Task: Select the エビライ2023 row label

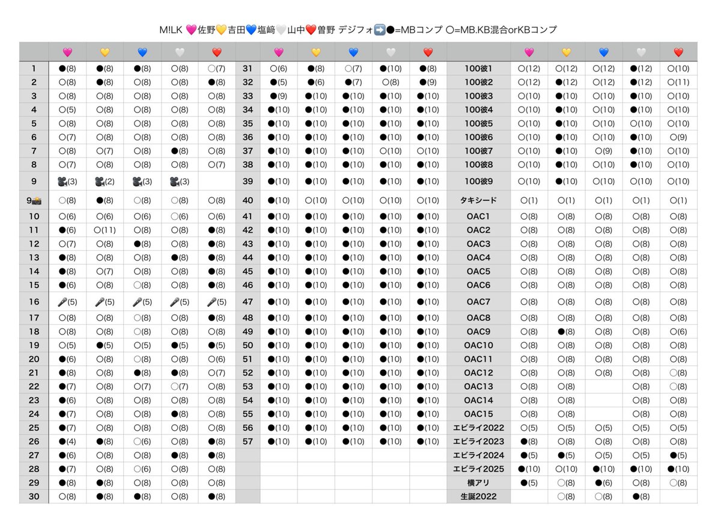Action: (479, 441)
